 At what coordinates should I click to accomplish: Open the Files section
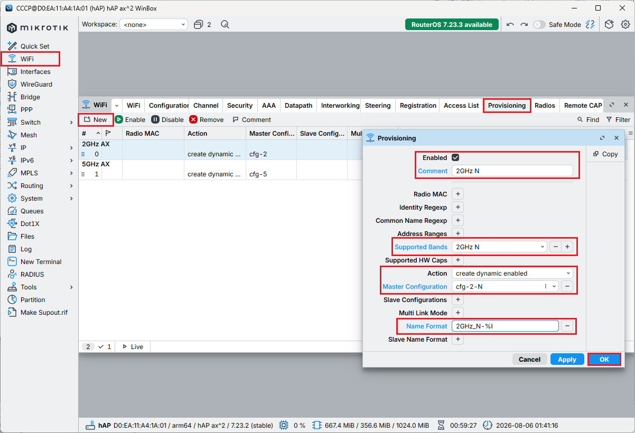tap(27, 237)
